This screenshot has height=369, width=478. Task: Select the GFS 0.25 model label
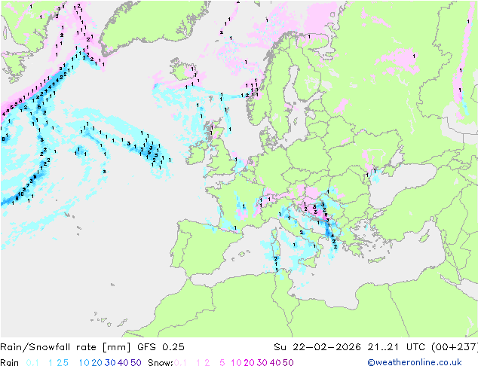tap(161, 346)
